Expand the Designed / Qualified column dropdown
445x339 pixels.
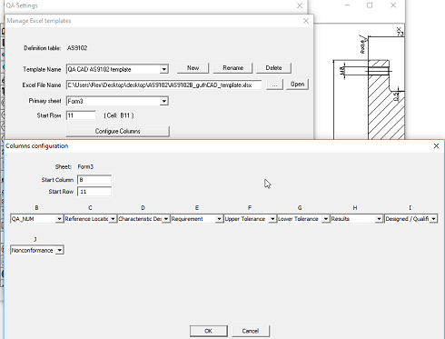tap(410, 219)
